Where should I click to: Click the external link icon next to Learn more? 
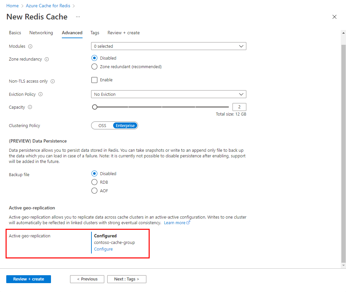(188, 223)
